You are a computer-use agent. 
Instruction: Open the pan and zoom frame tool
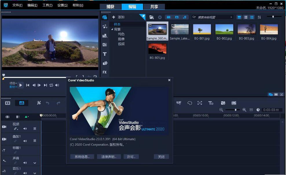[x=200, y=103]
